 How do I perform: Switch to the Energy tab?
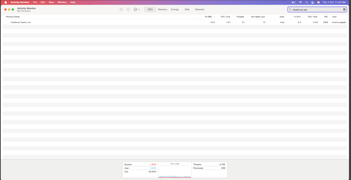[x=175, y=9]
